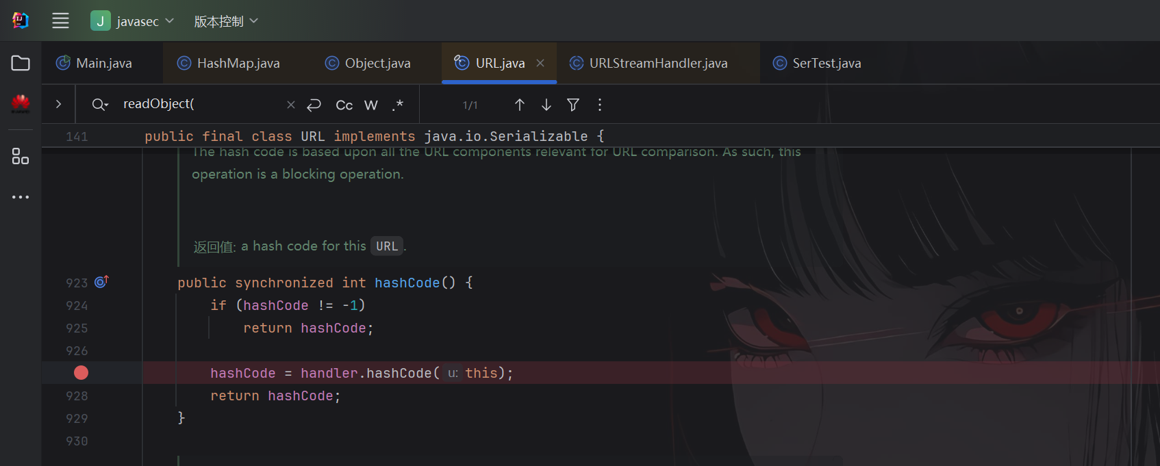Click 'return hashCode;' on line 928
This screenshot has width=1160, height=466.
click(275, 396)
